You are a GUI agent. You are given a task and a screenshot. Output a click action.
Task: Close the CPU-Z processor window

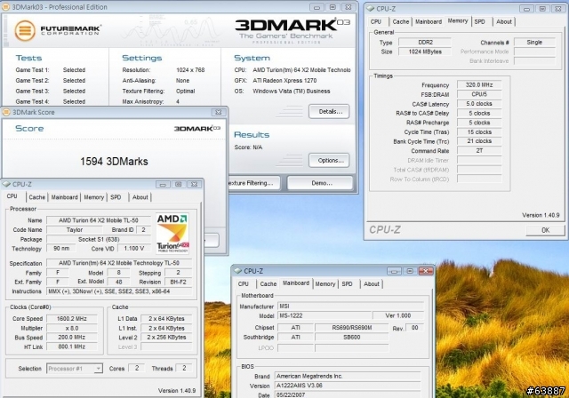195,185
